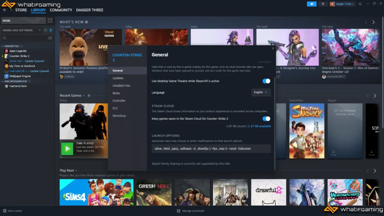Open the notifications bell

click(x=323, y=4)
